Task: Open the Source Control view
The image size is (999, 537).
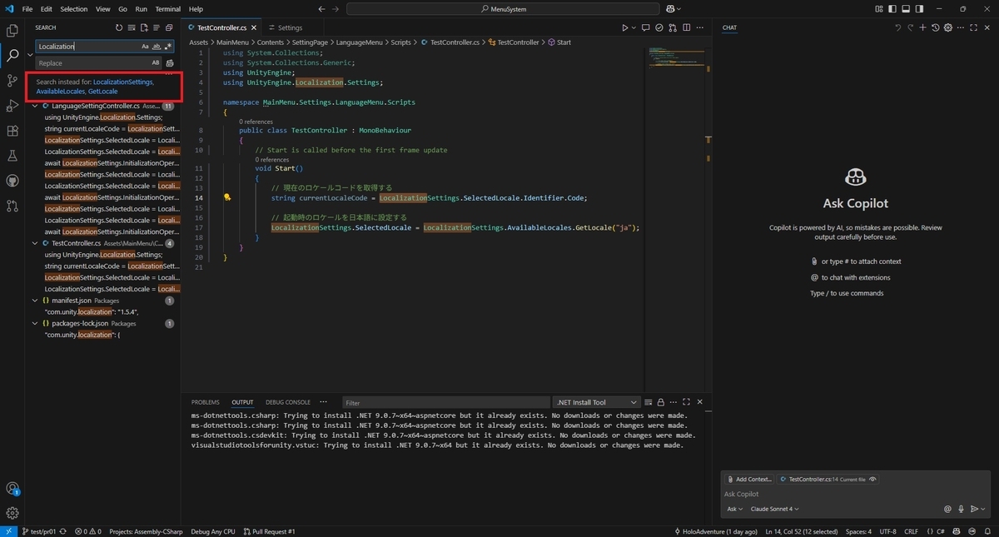Action: 12,81
